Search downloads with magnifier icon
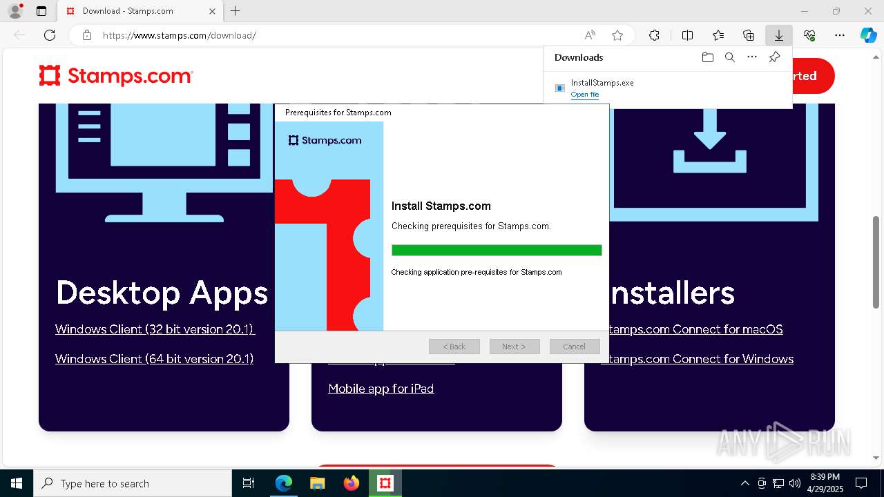The image size is (884, 497). click(729, 57)
